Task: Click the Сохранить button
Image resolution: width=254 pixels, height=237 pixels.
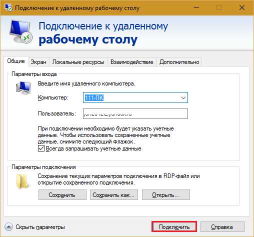Action: tap(62, 194)
